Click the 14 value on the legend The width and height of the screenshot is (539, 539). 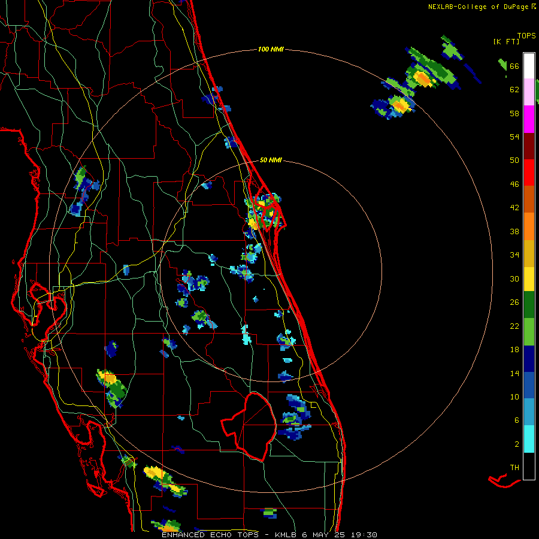click(514, 373)
